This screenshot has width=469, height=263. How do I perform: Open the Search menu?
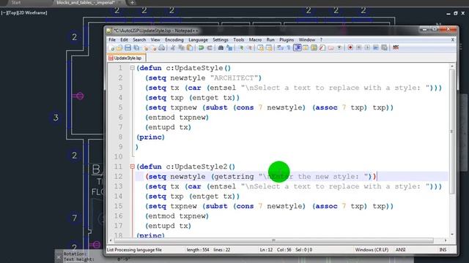point(139,39)
